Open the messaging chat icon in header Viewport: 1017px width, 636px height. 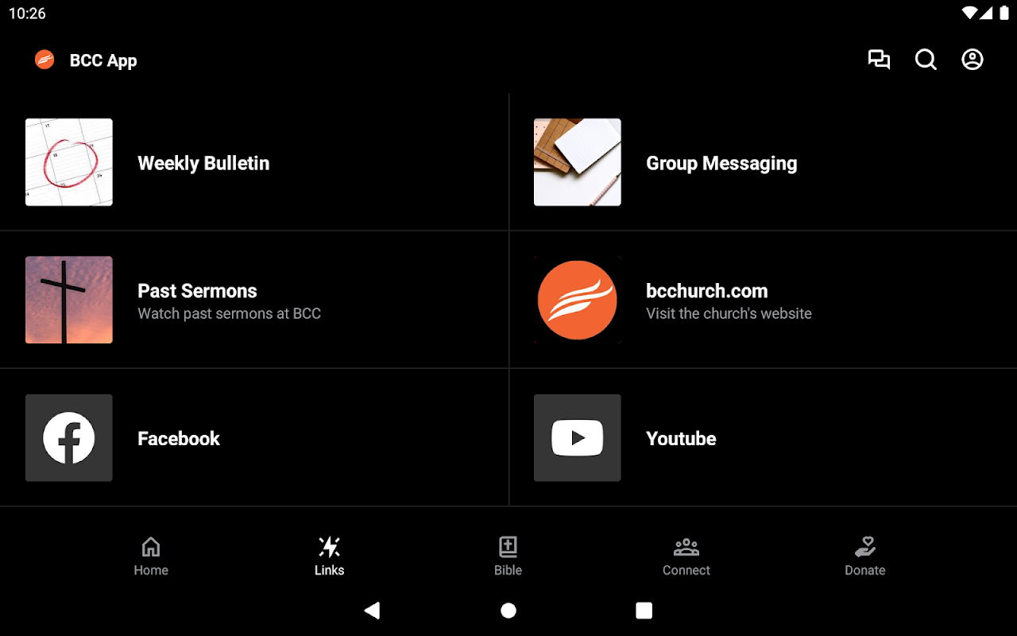(x=879, y=60)
